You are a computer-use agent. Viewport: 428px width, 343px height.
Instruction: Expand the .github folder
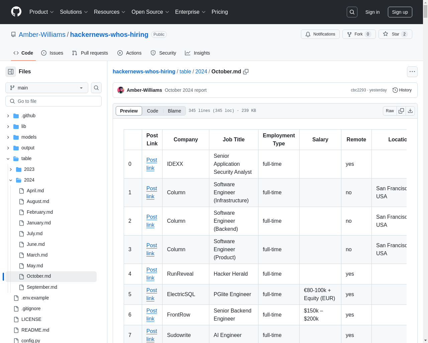coord(8,116)
